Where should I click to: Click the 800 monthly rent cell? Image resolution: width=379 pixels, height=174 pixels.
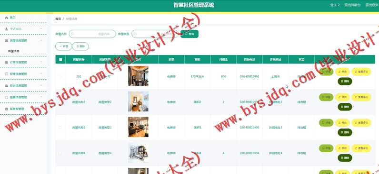223,76
